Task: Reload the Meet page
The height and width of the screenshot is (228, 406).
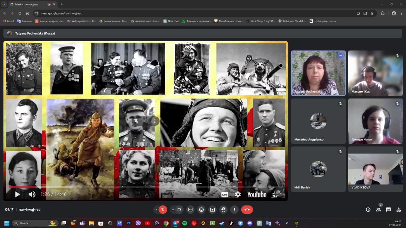Action: pyautogui.click(x=20, y=13)
